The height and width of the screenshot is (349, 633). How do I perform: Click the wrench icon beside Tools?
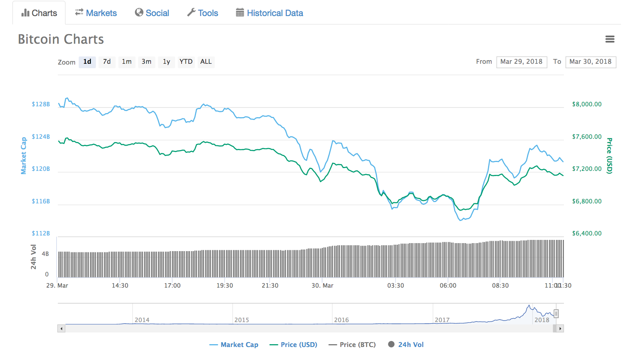pos(191,12)
